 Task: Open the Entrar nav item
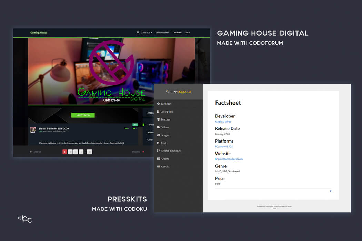[188, 32]
